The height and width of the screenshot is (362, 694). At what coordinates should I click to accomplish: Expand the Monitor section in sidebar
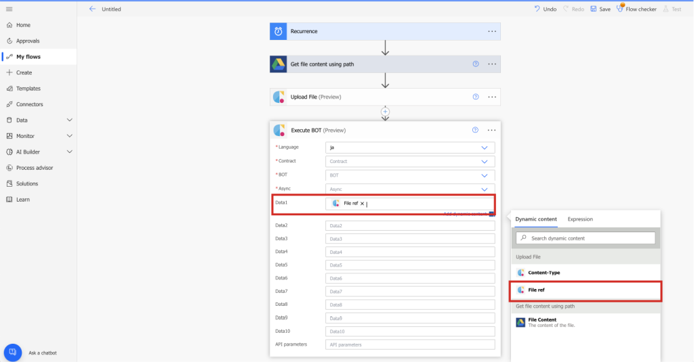coord(70,136)
